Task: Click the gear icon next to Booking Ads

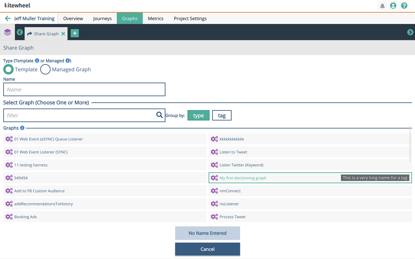Action: tap(9, 217)
